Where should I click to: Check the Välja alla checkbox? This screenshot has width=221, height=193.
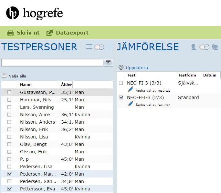tap(4, 76)
